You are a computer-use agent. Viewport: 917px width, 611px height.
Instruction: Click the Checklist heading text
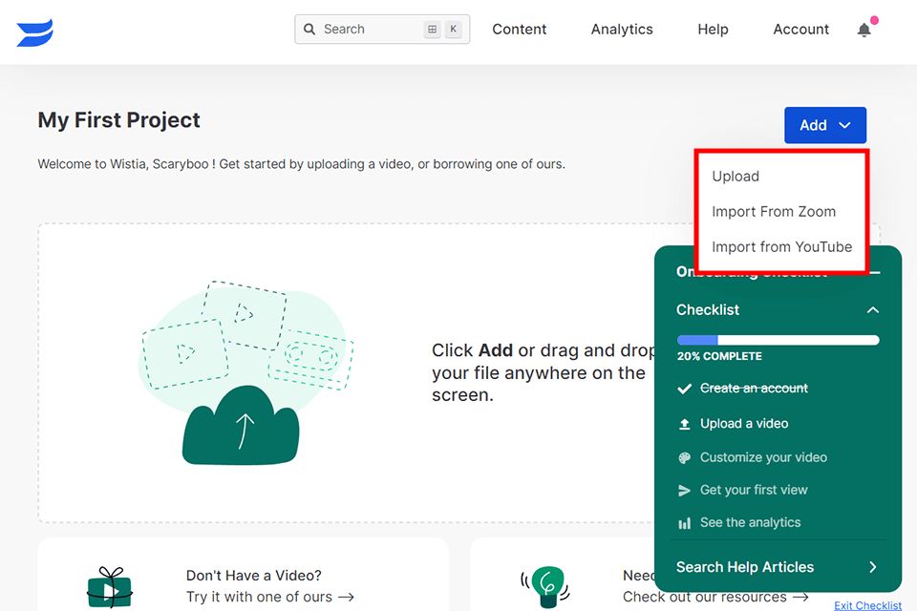point(708,310)
